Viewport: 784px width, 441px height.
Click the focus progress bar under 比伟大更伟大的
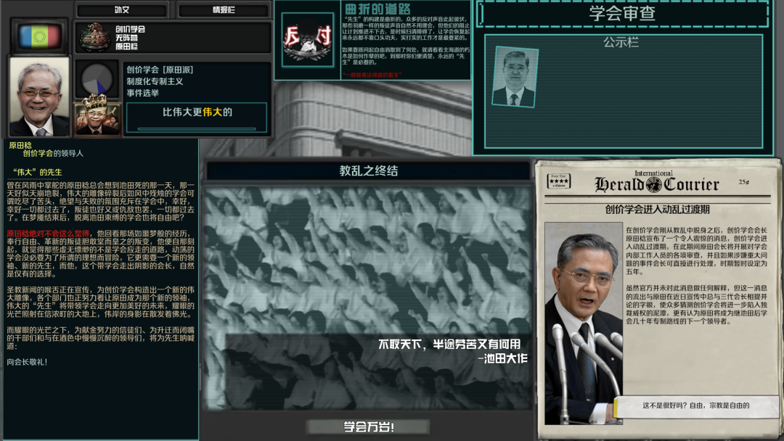point(197,129)
